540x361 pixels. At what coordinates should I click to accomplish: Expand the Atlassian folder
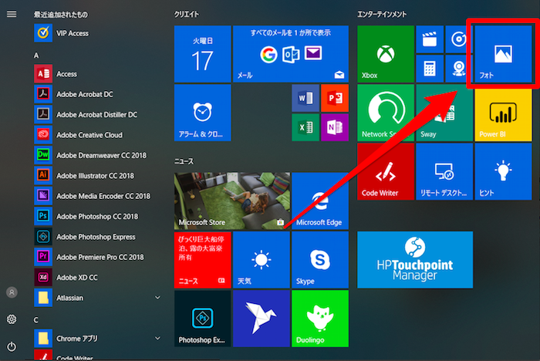98,298
